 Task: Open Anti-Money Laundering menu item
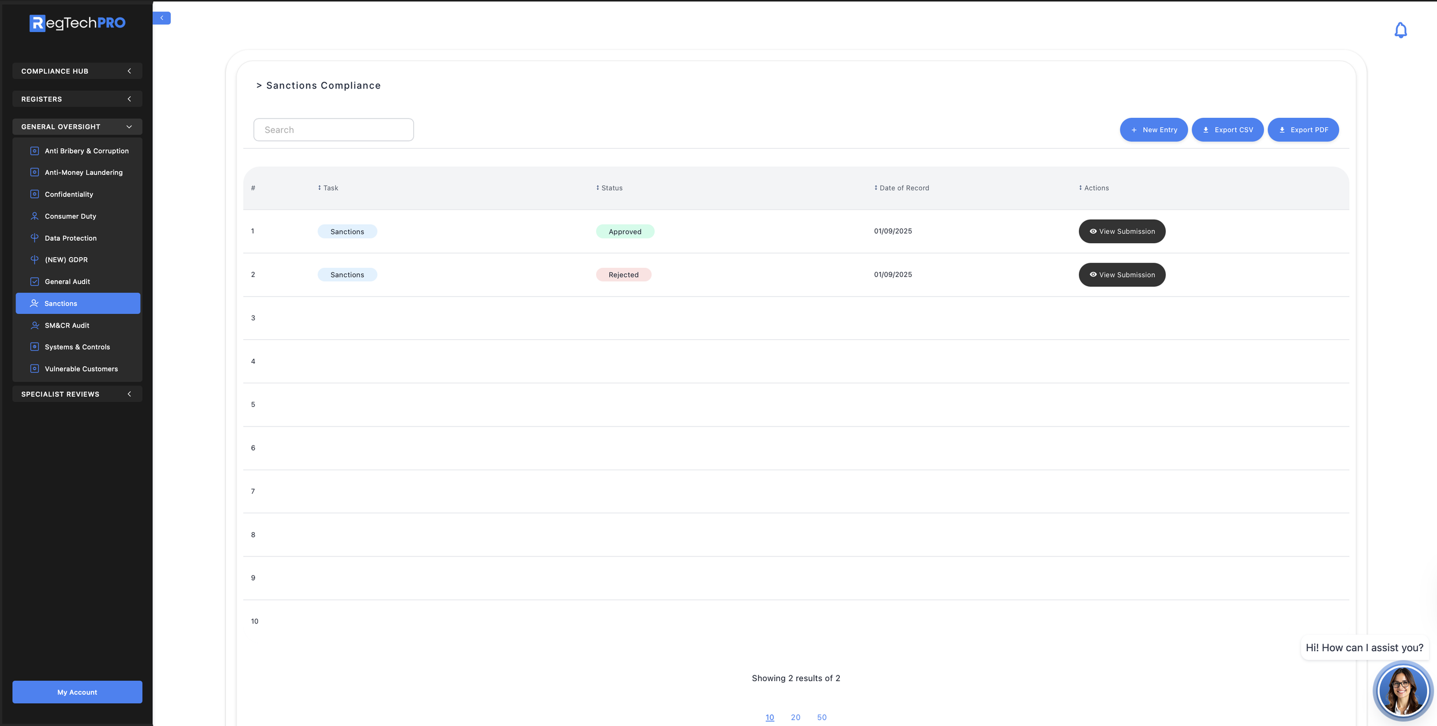coord(83,172)
